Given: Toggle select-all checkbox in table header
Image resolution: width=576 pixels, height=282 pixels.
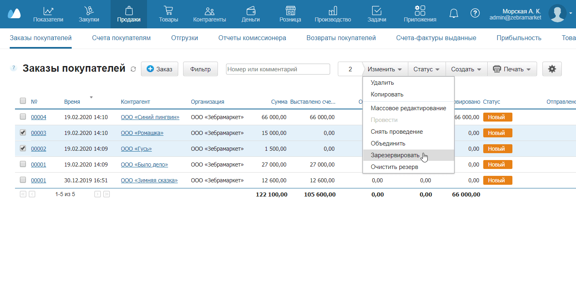Looking at the screenshot, I should 23,101.
